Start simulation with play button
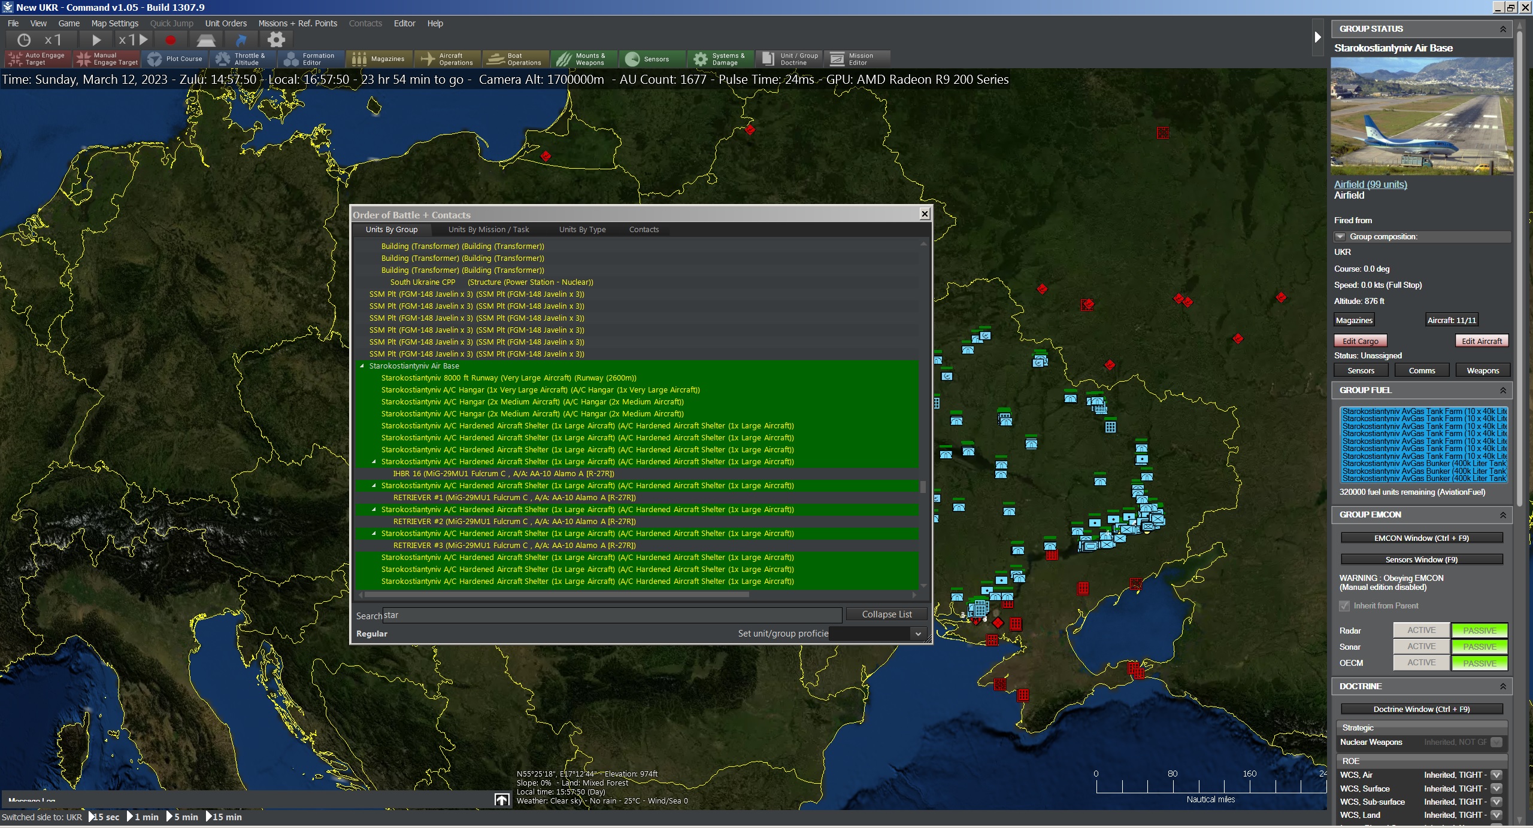The width and height of the screenshot is (1533, 828). pos(96,40)
